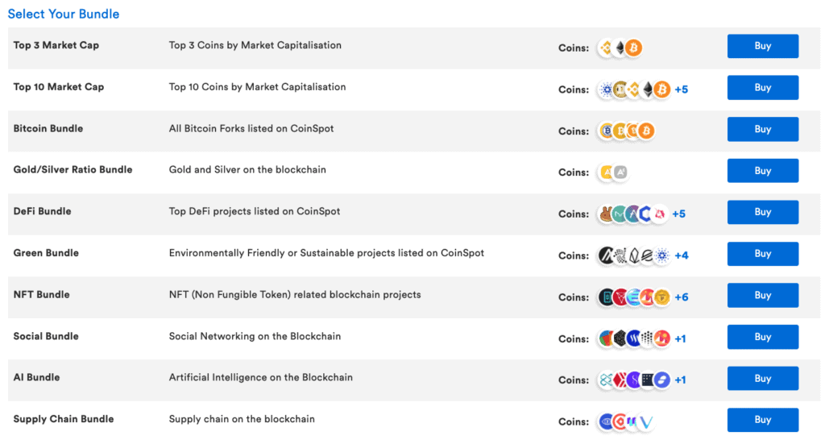Click the PancakeSwap bunny icon in DeFi Bundle
This screenshot has width=825, height=444.
[606, 214]
